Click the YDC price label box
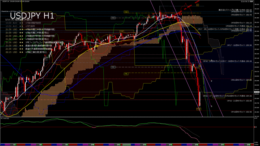Screen dimensions: 260x146 click(113, 67)
